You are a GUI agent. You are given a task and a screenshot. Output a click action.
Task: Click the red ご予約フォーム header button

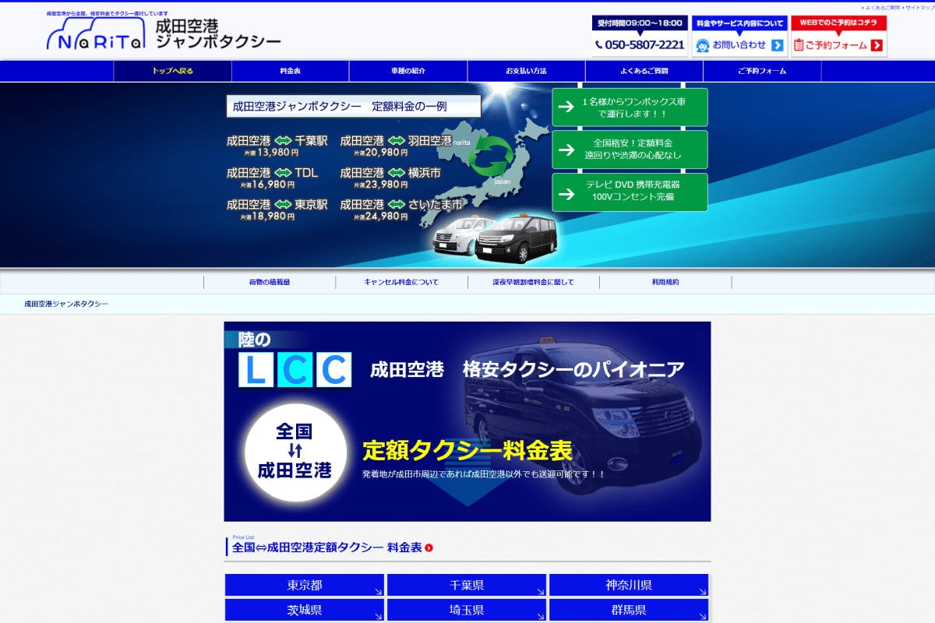(x=838, y=37)
